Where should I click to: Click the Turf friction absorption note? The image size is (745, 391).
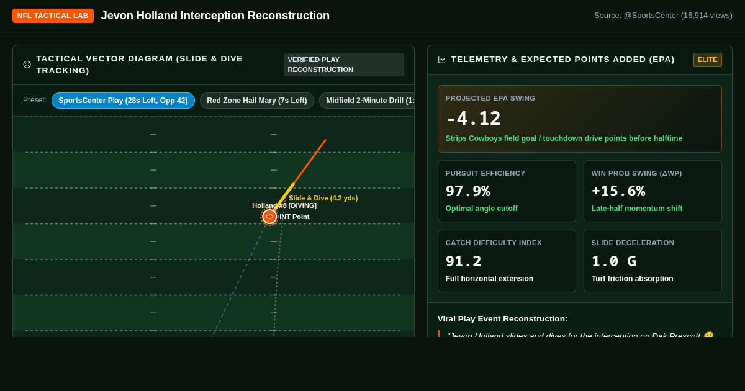(x=632, y=279)
